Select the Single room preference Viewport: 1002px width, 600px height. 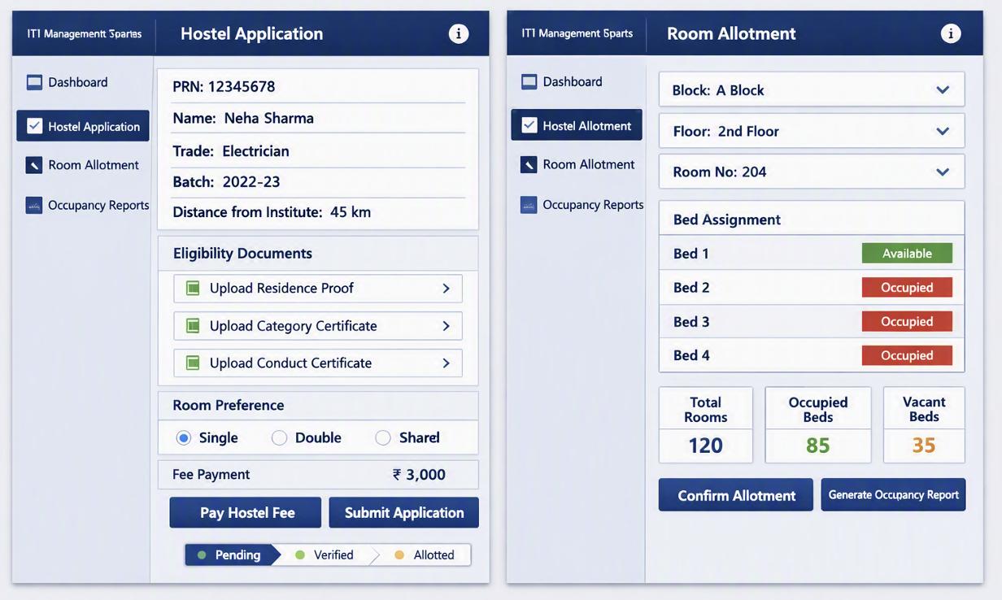click(184, 438)
